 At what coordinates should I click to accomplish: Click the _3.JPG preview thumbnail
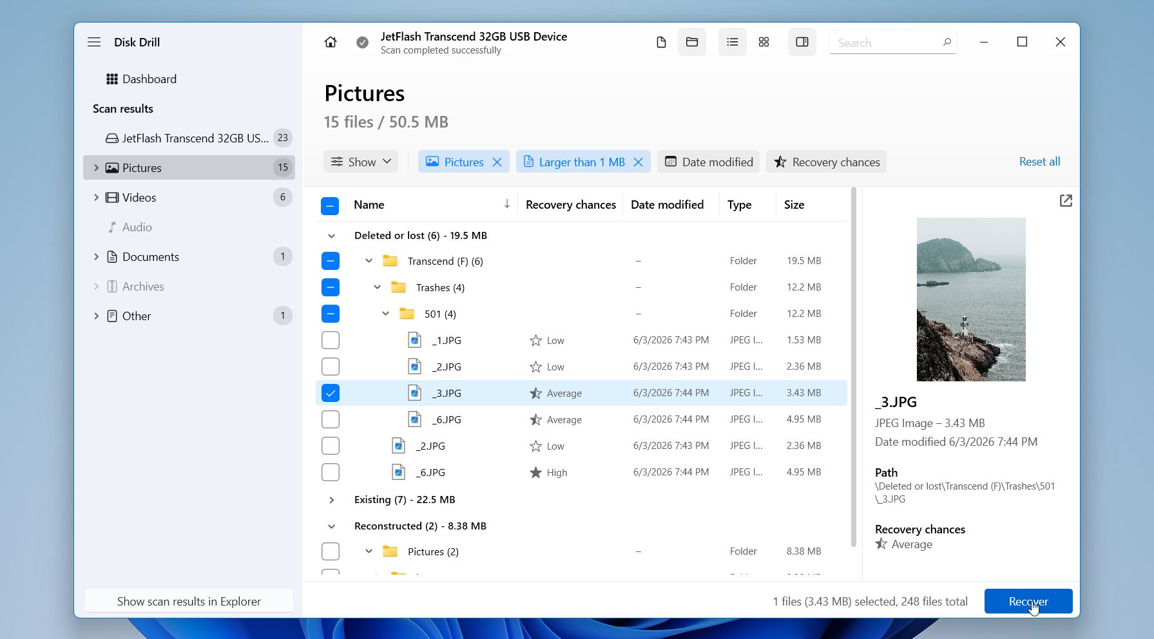tap(971, 300)
